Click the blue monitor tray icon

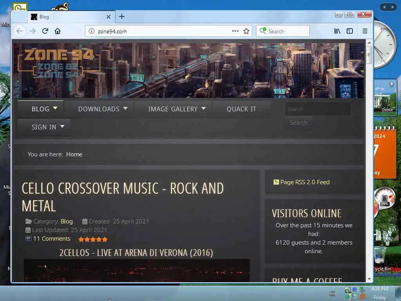[x=355, y=290]
